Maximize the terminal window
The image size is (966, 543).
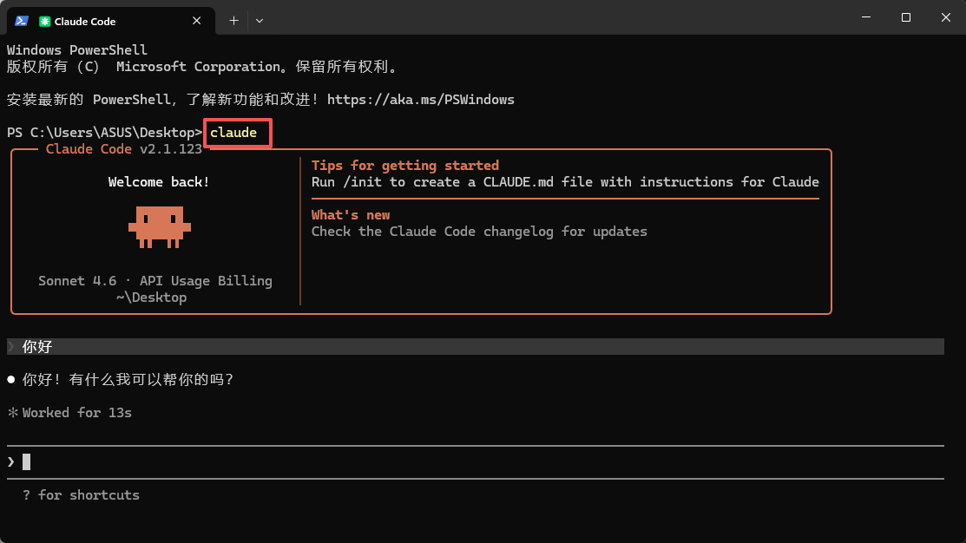tap(905, 17)
